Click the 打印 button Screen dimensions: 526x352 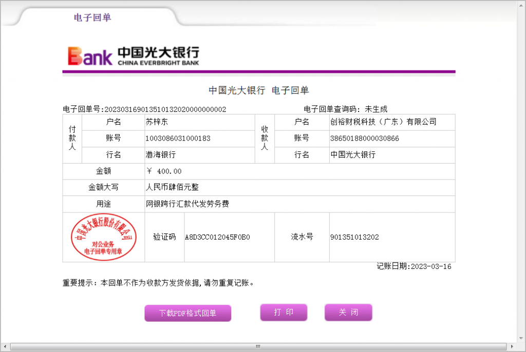click(284, 312)
